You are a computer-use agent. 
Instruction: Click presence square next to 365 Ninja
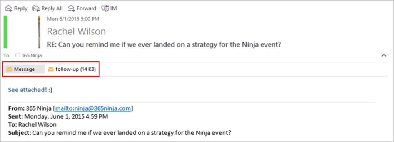click(x=17, y=55)
